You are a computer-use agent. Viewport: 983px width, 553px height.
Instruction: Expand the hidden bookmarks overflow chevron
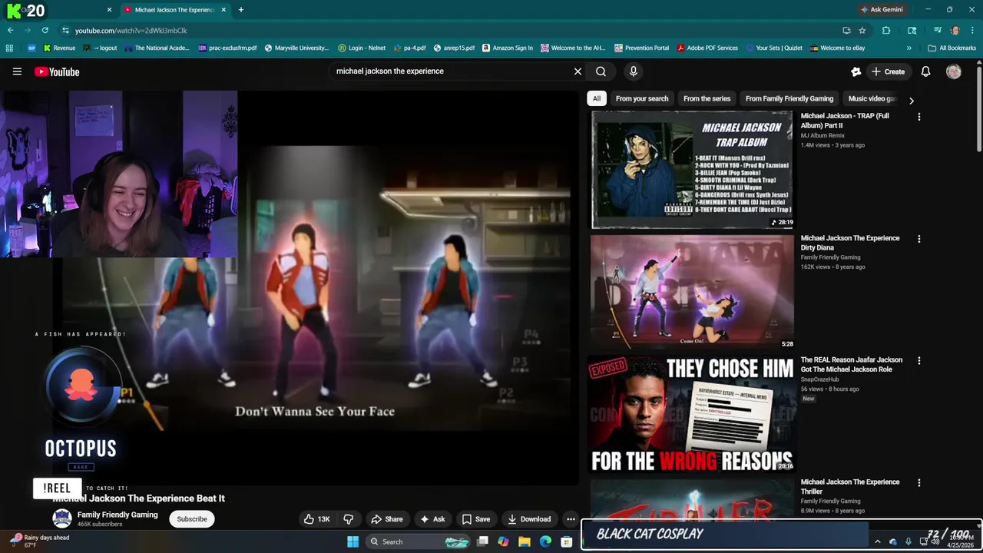(909, 48)
